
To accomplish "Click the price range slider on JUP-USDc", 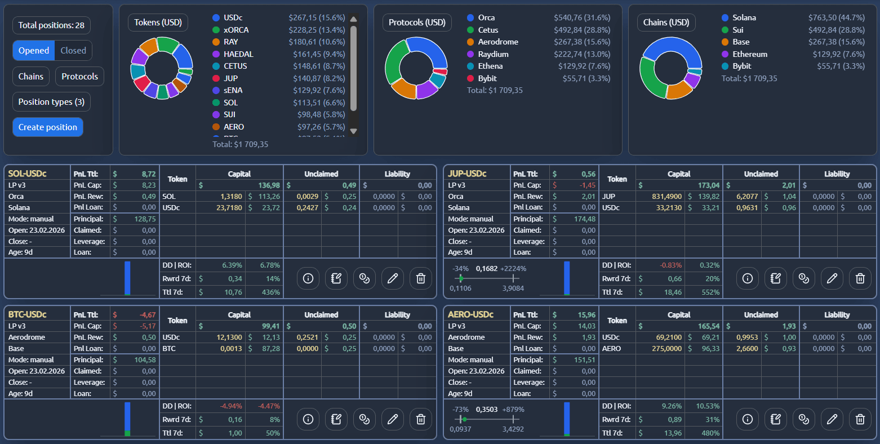I will (488, 278).
